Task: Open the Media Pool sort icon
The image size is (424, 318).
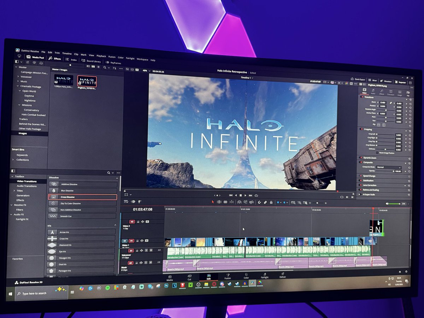Action: coord(115,68)
